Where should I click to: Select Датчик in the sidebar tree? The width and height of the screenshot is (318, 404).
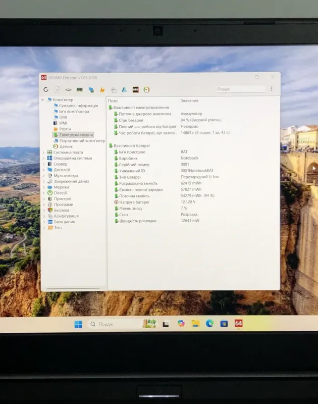coord(66,146)
